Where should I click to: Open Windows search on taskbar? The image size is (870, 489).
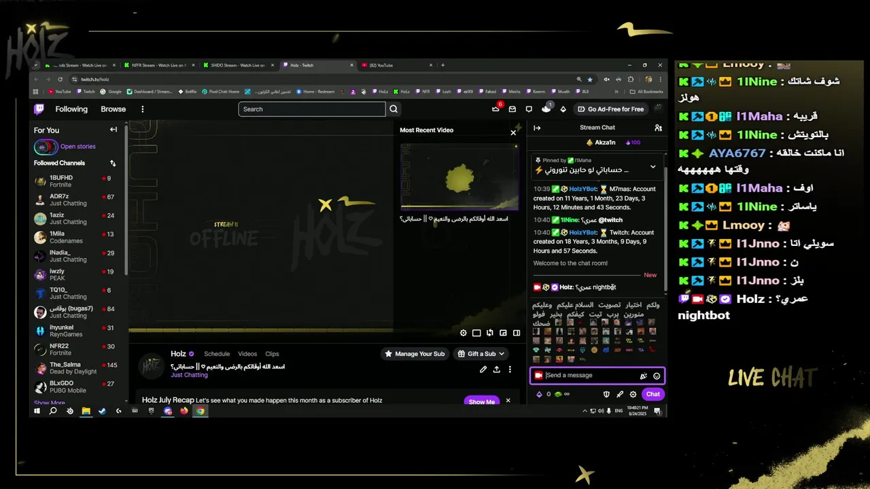[x=53, y=411]
